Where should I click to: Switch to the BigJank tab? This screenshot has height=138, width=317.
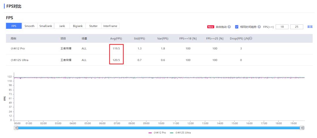tap(77, 26)
